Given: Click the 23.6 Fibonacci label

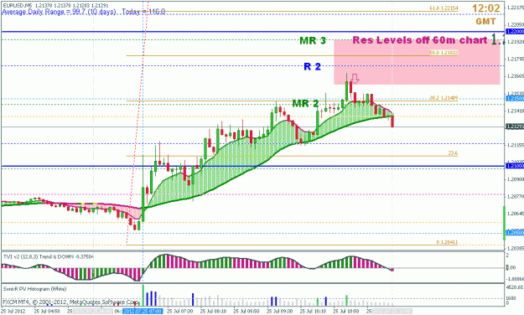Looking at the screenshot, I should 453,153.
